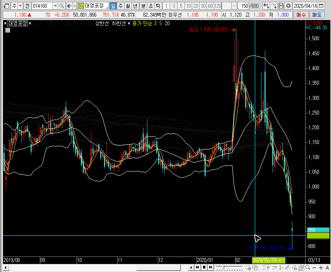
Task: Select interval 20 button
Action: [196, 6]
